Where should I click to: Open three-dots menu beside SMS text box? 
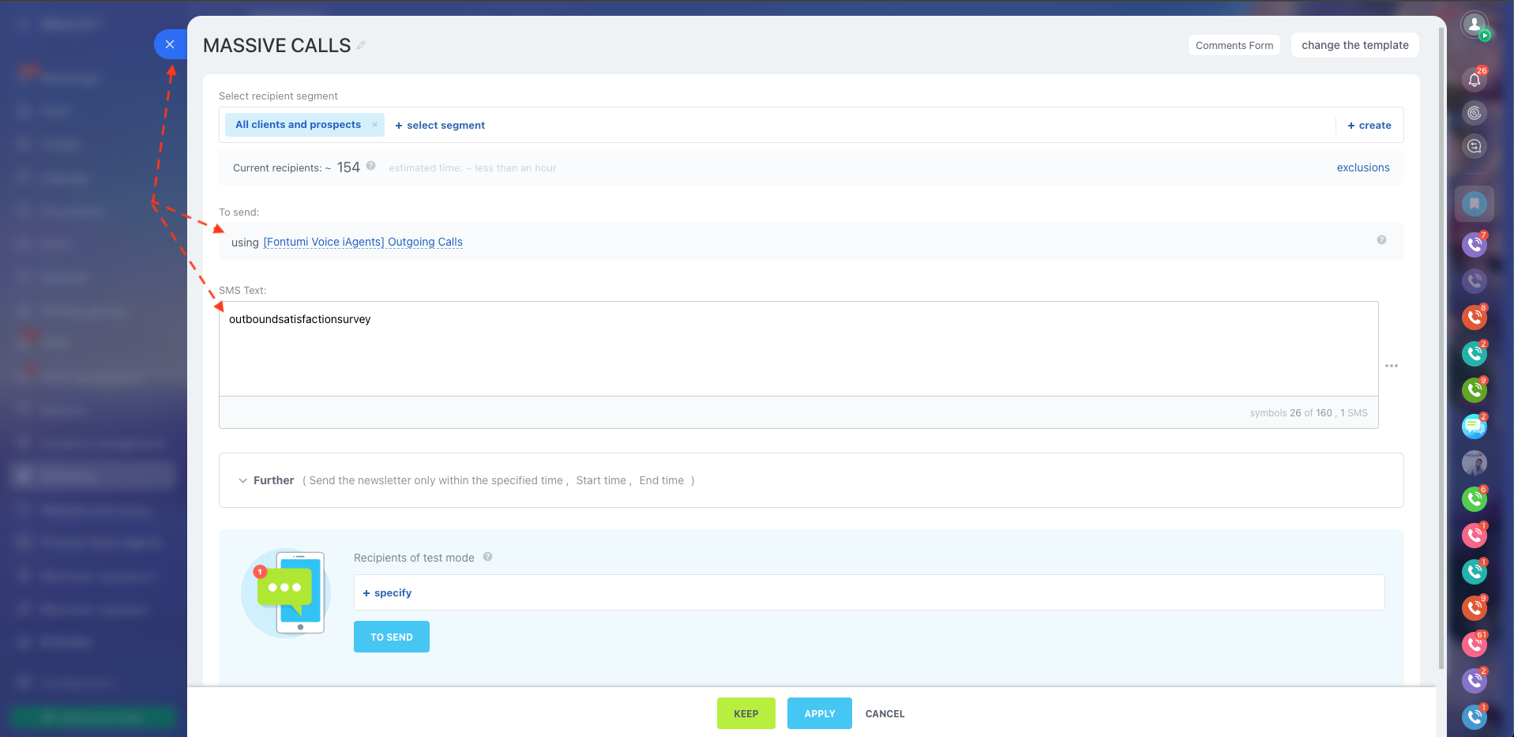point(1391,366)
